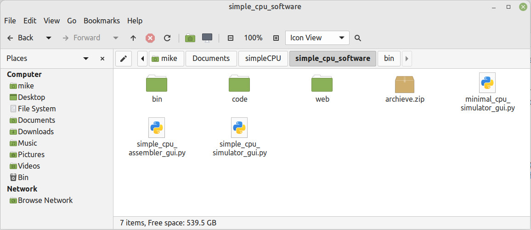Open the Back history dropdown arrow

coord(49,38)
